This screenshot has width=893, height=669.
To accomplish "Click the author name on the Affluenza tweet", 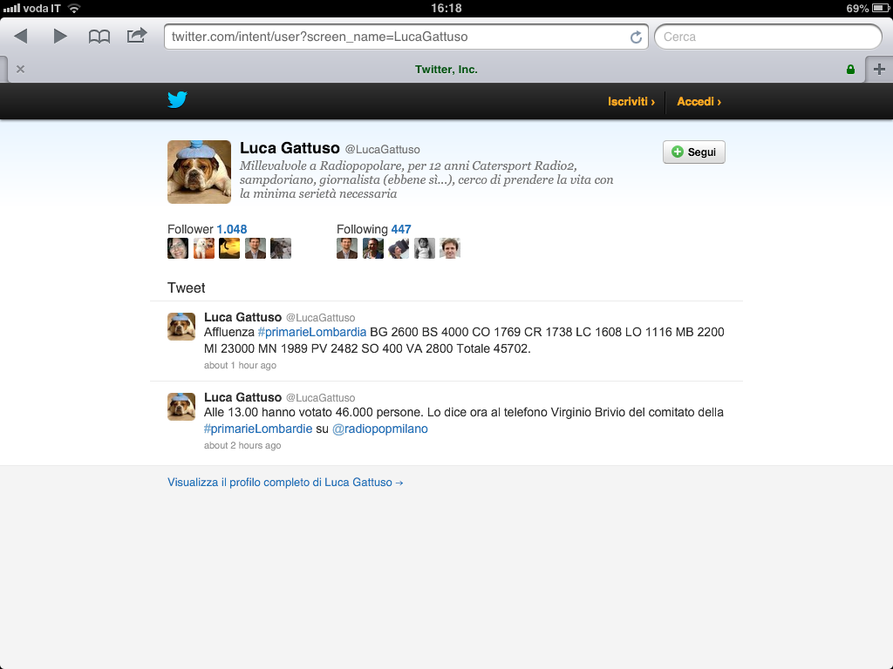I will pyautogui.click(x=242, y=317).
